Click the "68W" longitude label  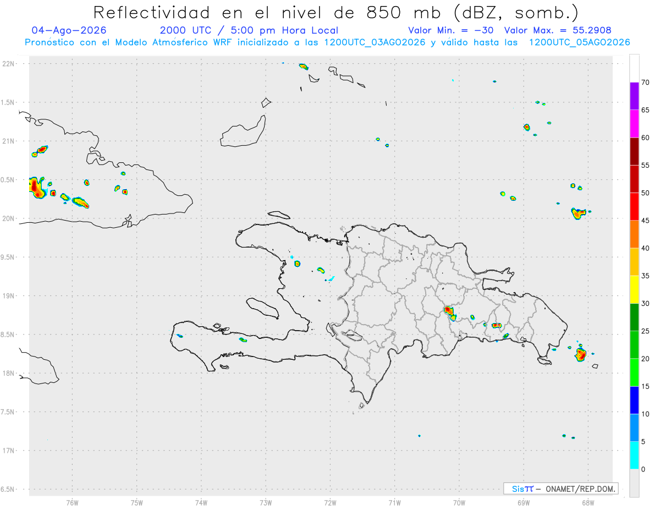click(588, 502)
